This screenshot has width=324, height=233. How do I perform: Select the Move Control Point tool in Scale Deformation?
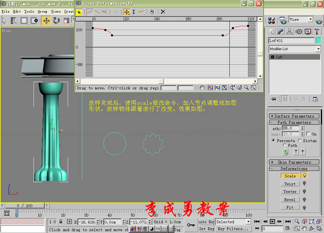[126, 12]
